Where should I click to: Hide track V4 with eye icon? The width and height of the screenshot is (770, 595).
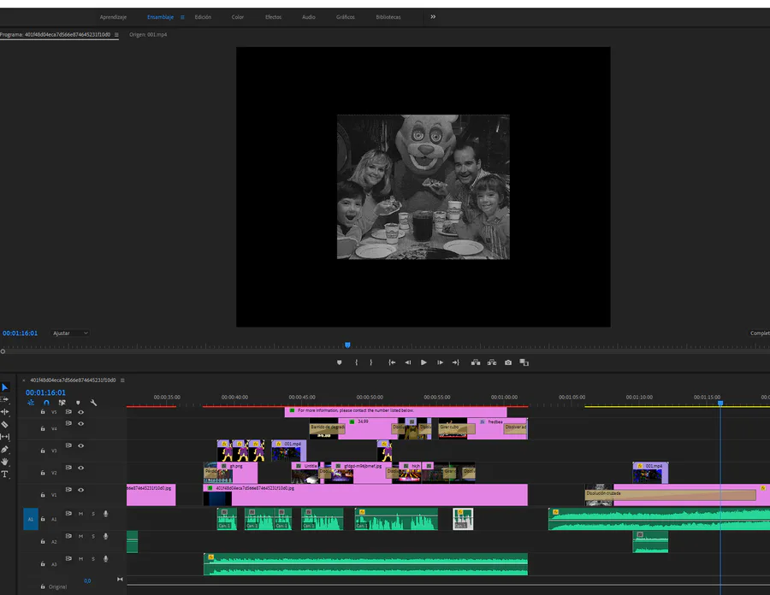pos(81,423)
